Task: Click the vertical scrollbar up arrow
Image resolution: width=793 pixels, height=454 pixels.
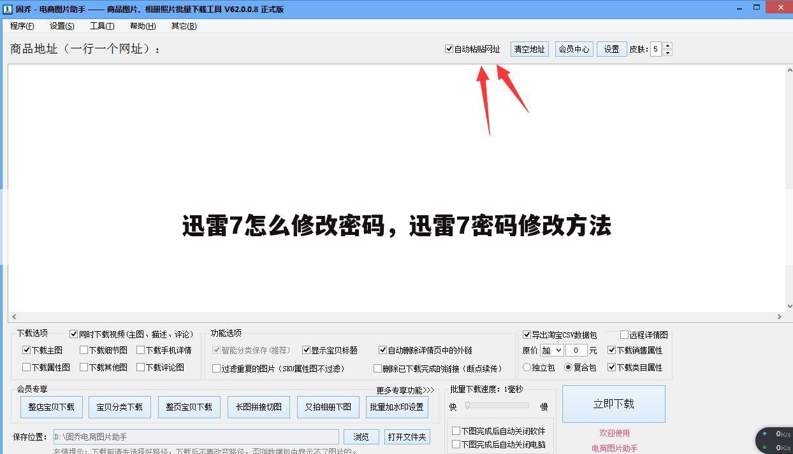Action: 789,70
